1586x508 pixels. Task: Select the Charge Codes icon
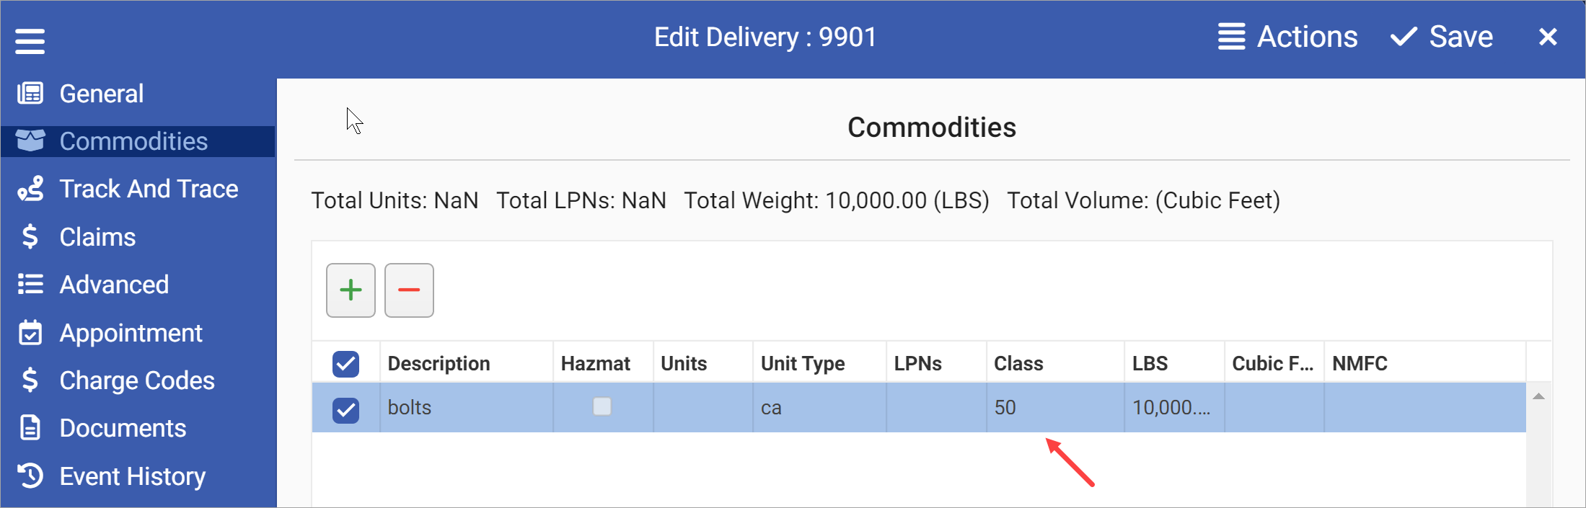pyautogui.click(x=30, y=380)
